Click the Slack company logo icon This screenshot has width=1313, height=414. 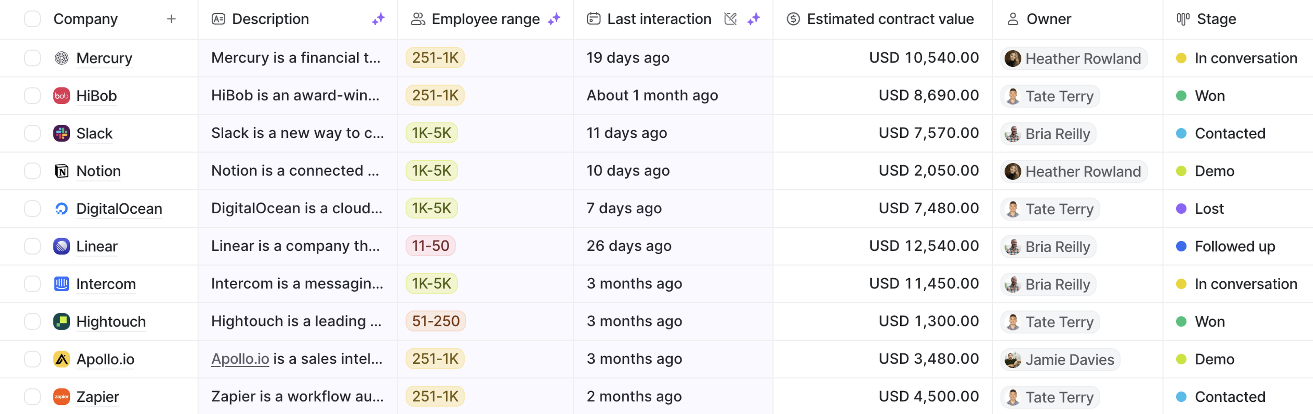pos(62,134)
